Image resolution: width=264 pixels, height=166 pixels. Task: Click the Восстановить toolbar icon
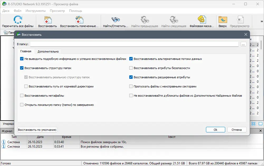point(48,20)
